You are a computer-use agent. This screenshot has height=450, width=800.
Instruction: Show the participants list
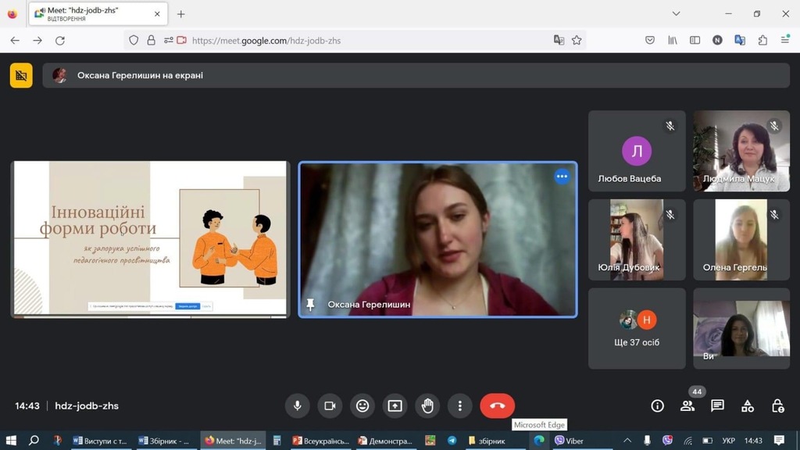click(x=687, y=405)
